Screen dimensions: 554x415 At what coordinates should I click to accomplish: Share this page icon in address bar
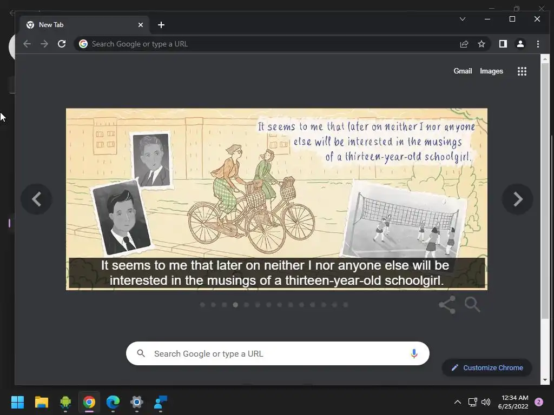click(464, 44)
